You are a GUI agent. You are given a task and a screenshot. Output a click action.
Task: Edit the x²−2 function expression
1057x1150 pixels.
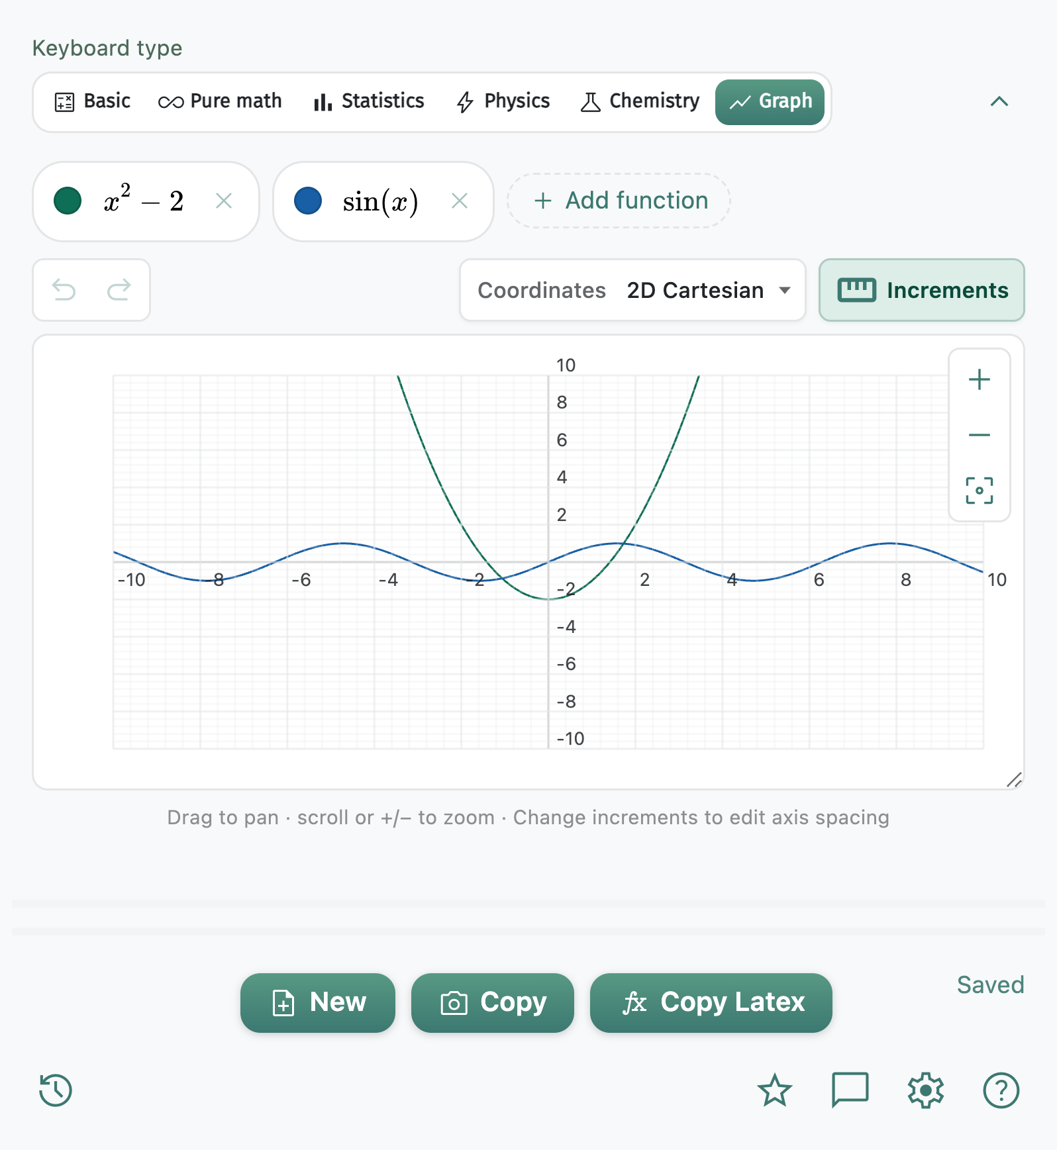tap(143, 200)
